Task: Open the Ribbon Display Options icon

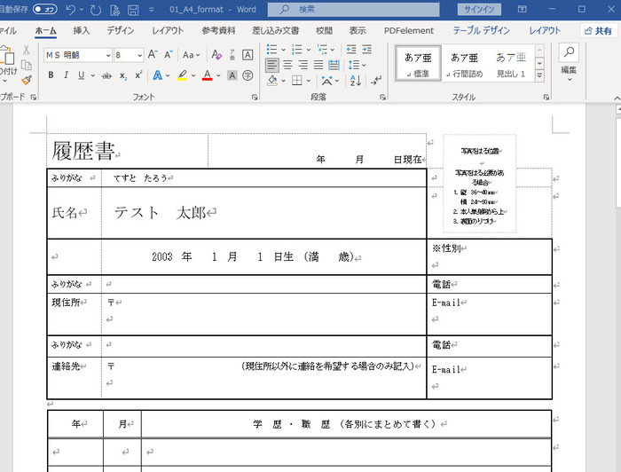Action: (523, 9)
